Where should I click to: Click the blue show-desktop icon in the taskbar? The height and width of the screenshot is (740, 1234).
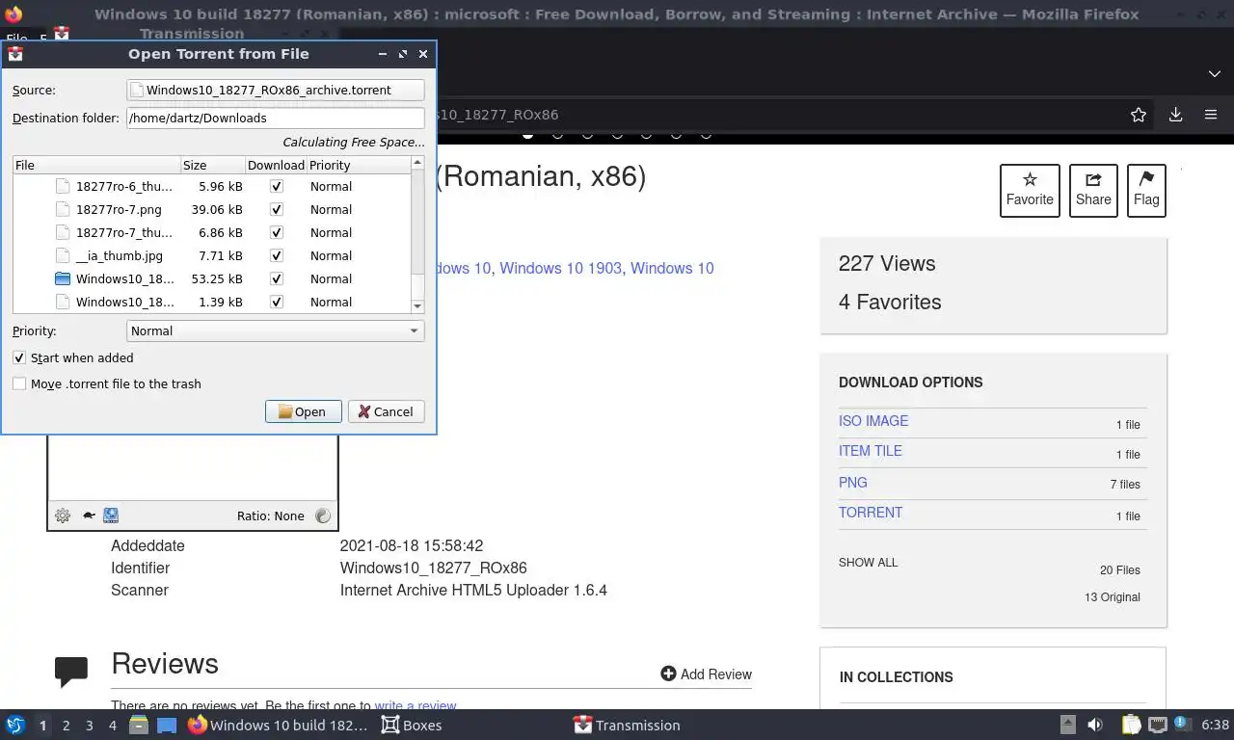166,725
